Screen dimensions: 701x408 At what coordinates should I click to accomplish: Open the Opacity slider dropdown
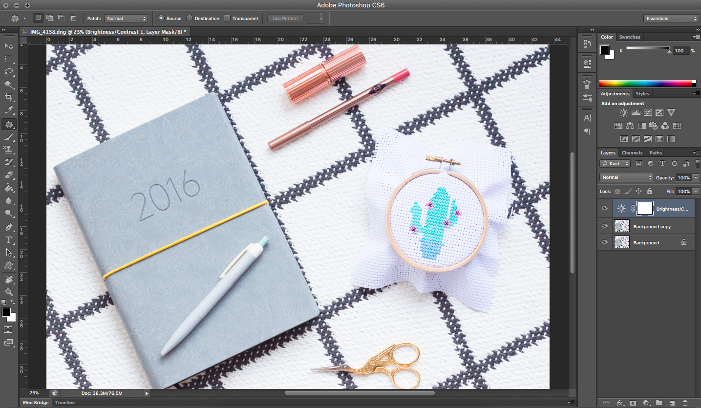point(696,177)
